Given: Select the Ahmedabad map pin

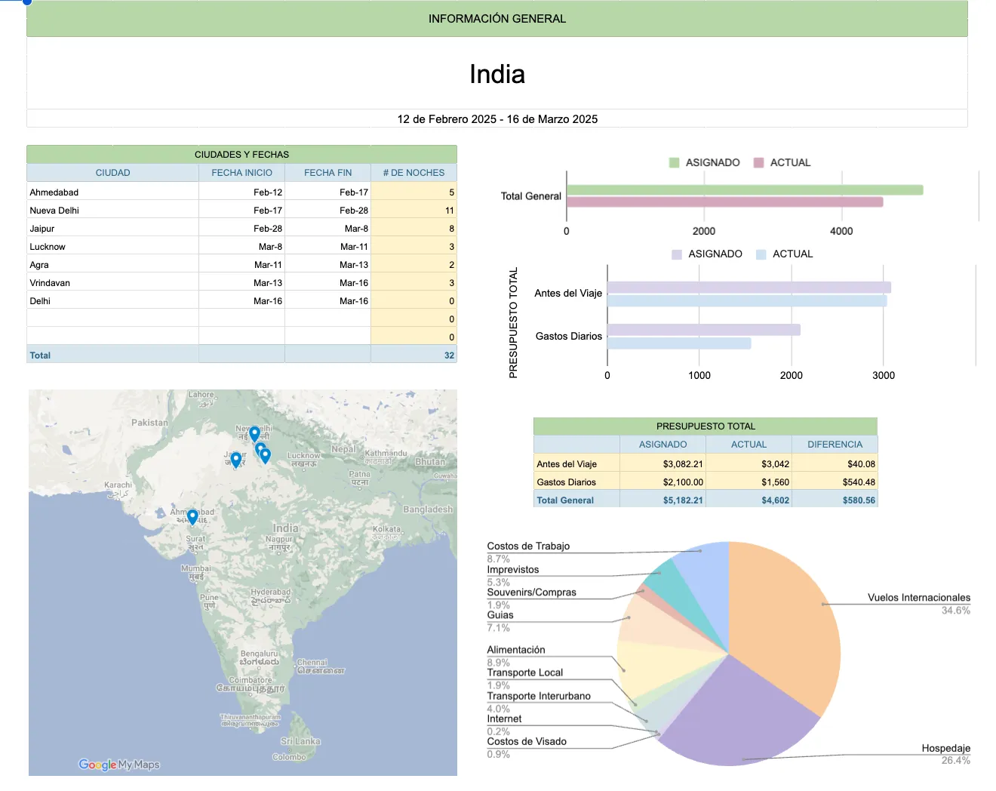Looking at the screenshot, I should [192, 516].
